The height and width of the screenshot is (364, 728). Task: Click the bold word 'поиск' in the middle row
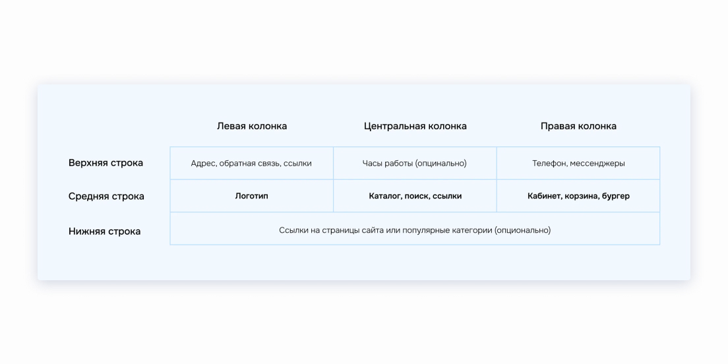tap(417, 196)
